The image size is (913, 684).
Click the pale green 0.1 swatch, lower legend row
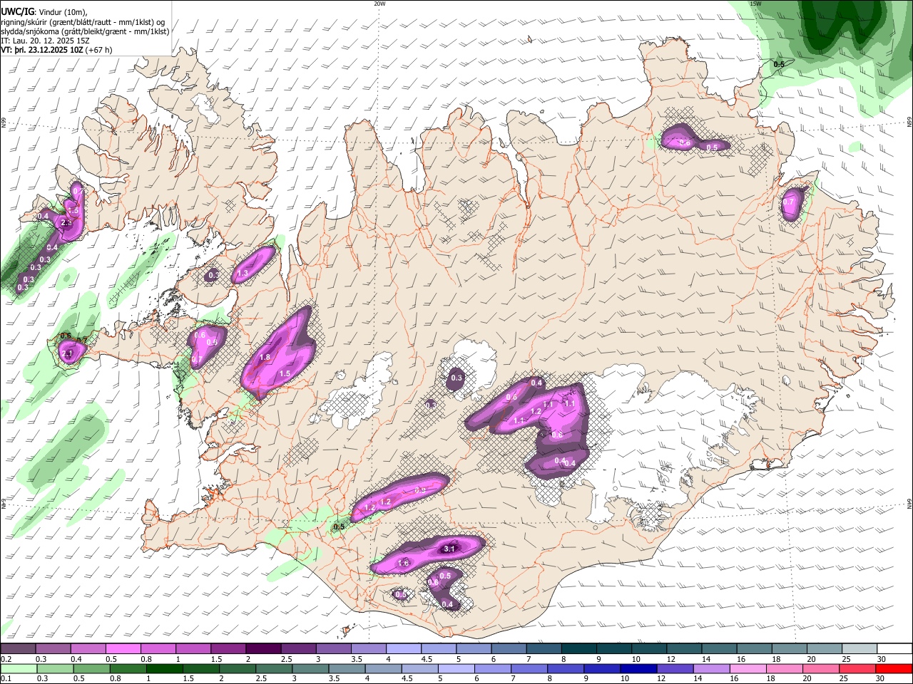click(x=19, y=668)
